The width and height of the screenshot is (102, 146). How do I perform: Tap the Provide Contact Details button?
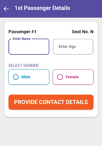click(x=51, y=102)
